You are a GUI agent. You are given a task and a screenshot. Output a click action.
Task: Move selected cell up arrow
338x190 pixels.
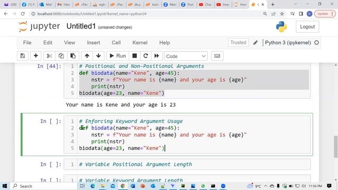(87, 56)
